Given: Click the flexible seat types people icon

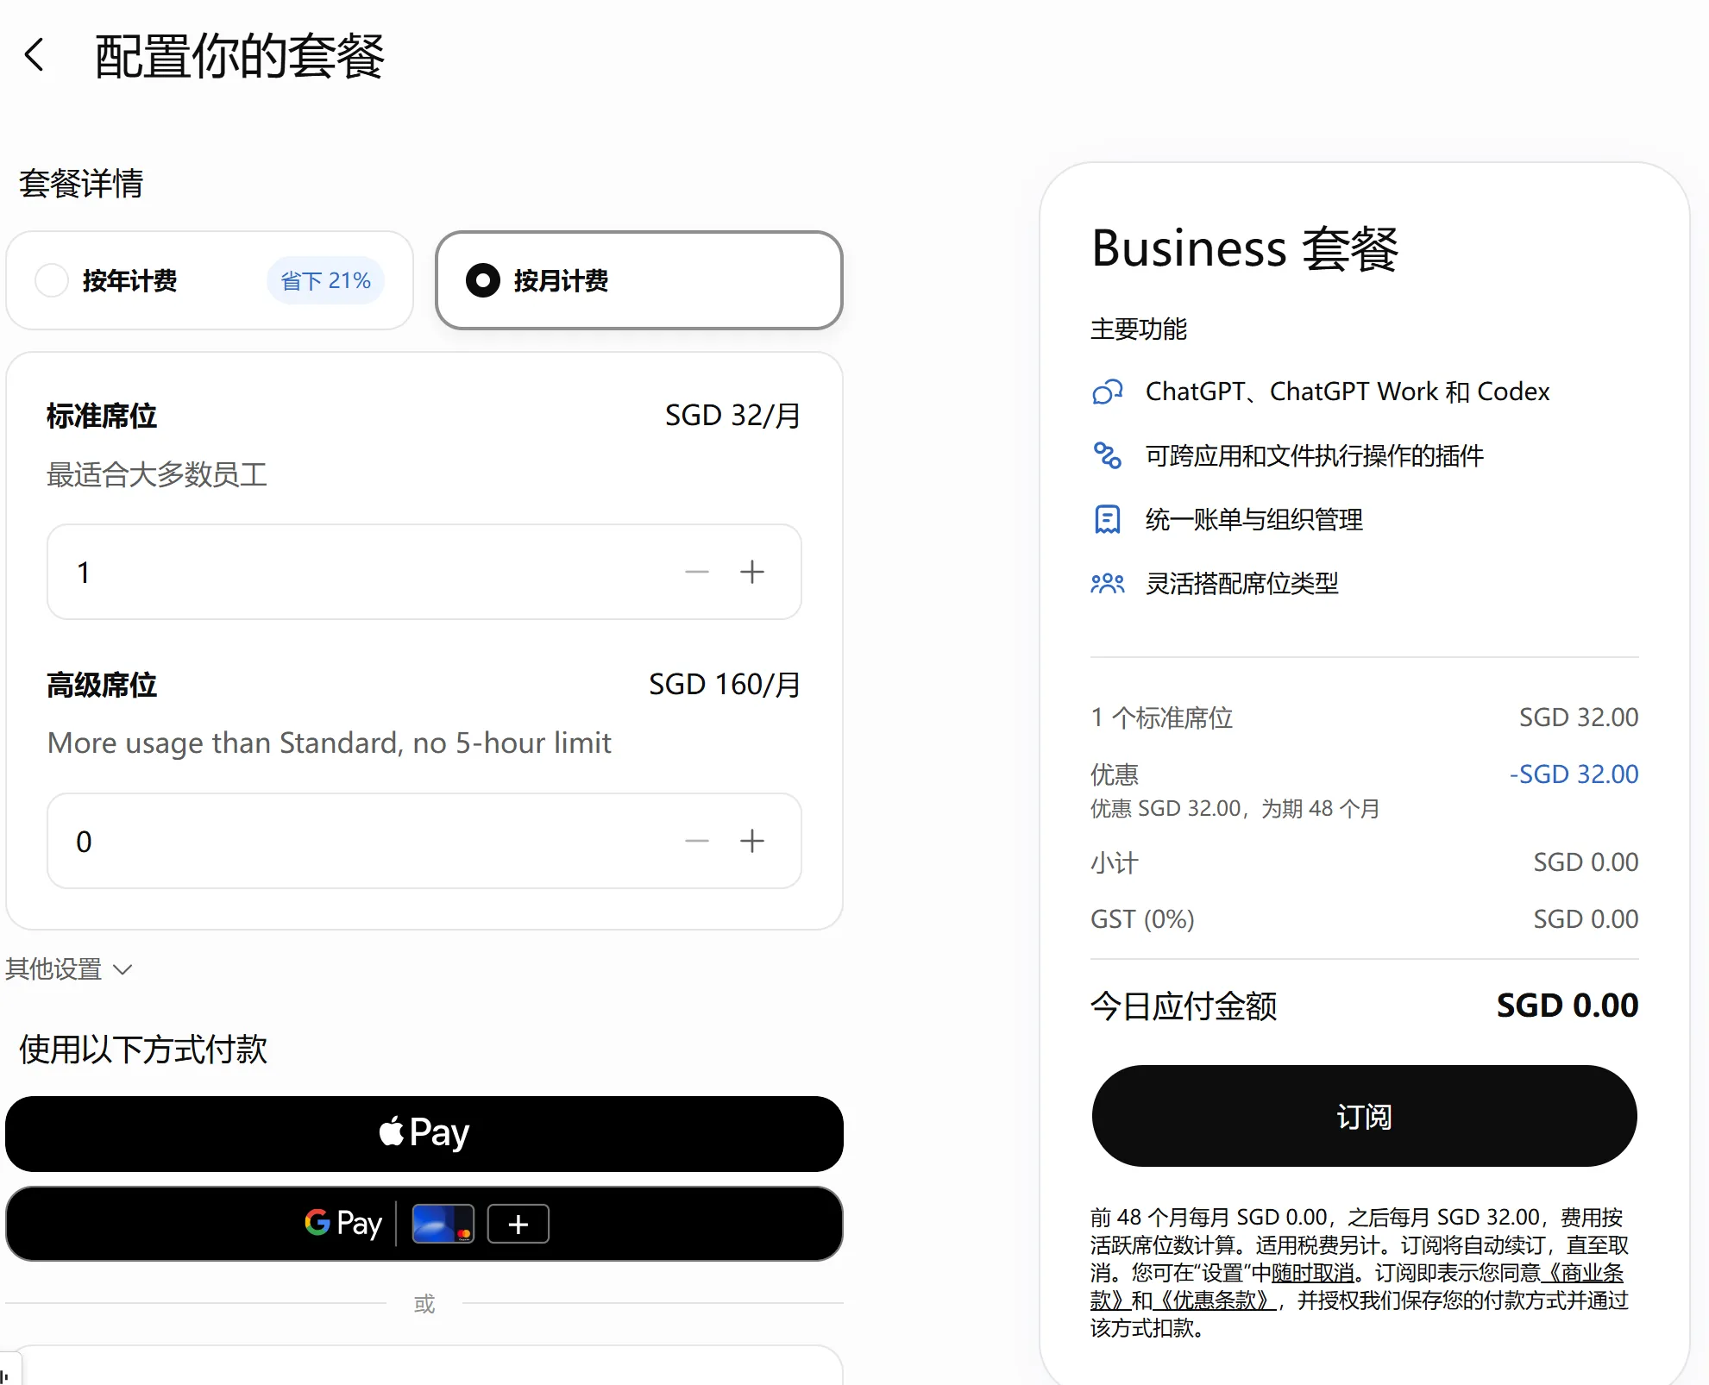Looking at the screenshot, I should point(1108,584).
